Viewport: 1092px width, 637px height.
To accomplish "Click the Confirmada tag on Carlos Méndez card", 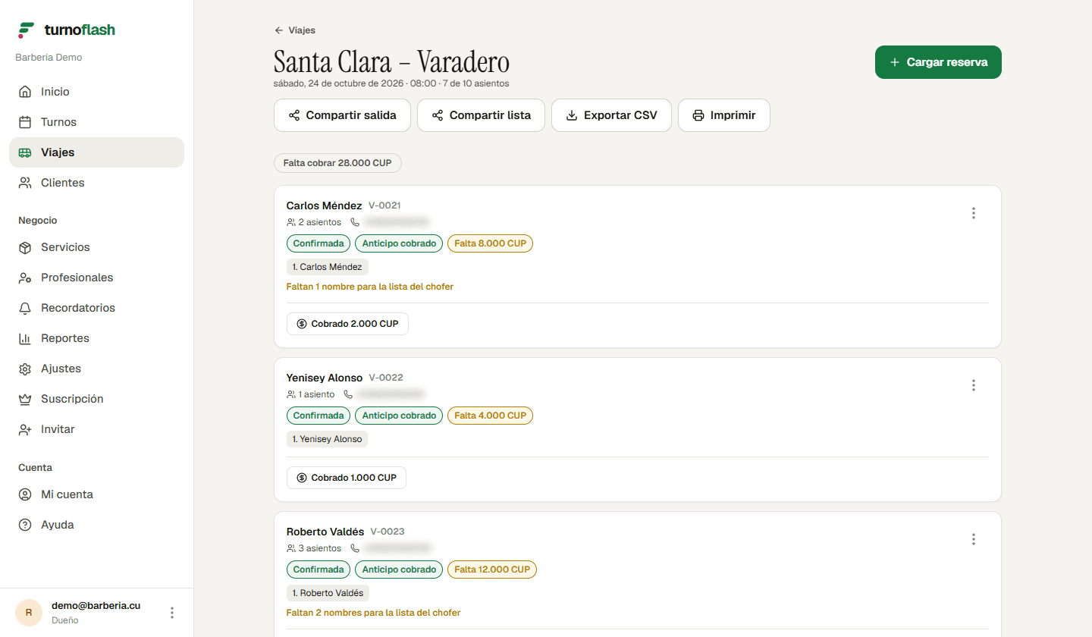I will tap(318, 243).
